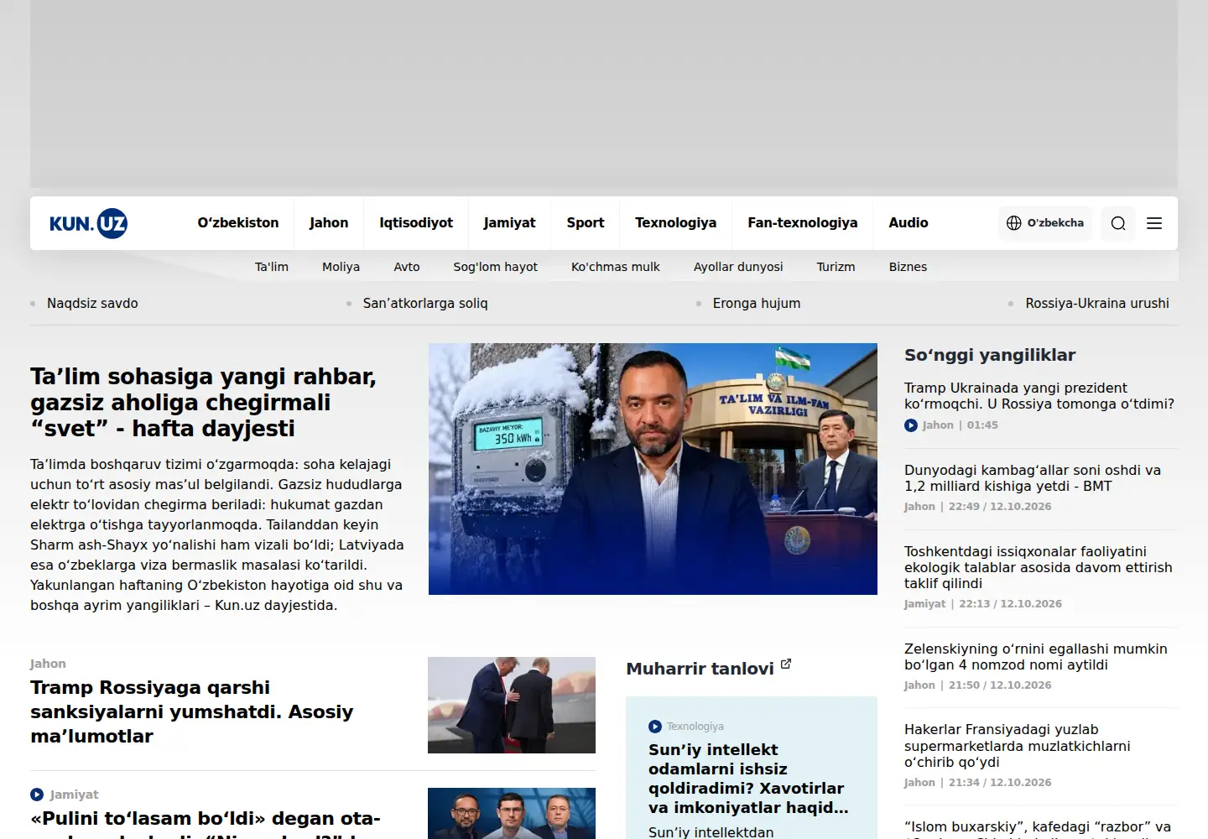
Task: Open the hamburger menu icon
Action: coord(1154,223)
